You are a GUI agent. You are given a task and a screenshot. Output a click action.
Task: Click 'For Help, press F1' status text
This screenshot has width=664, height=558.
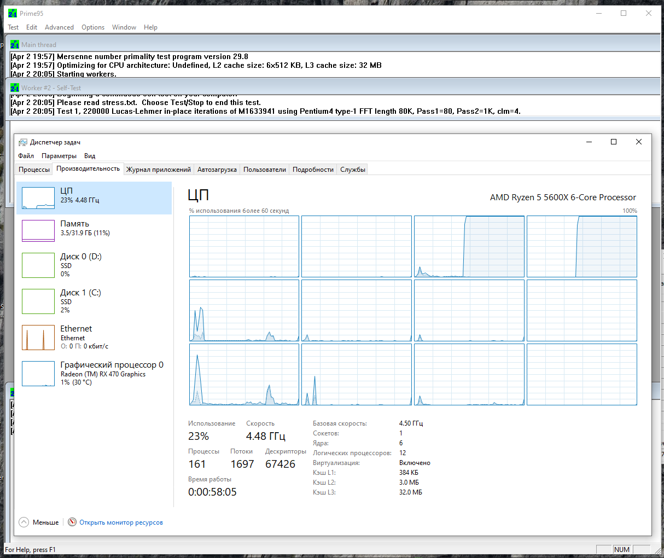(30, 550)
